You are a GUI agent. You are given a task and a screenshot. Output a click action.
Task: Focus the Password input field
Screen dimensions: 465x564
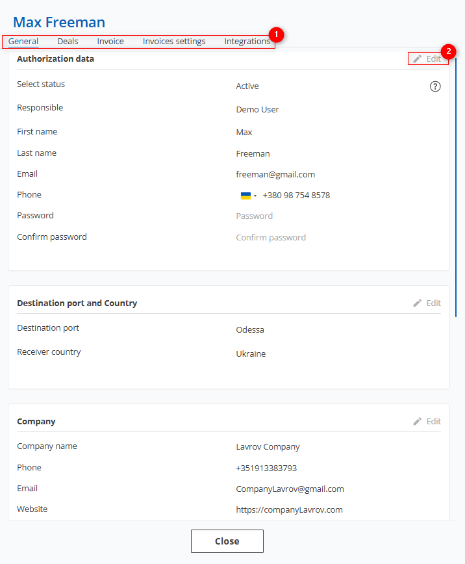[338, 216]
